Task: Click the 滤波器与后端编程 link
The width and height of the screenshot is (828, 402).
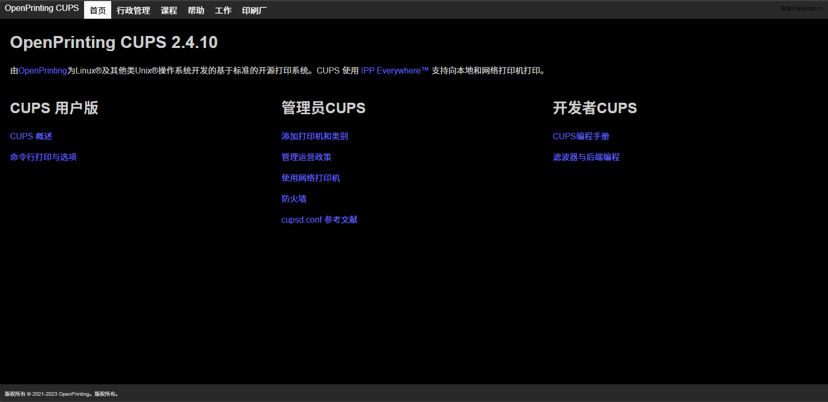Action: click(586, 157)
